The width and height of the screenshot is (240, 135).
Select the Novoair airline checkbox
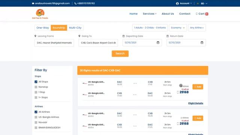coord(36,123)
